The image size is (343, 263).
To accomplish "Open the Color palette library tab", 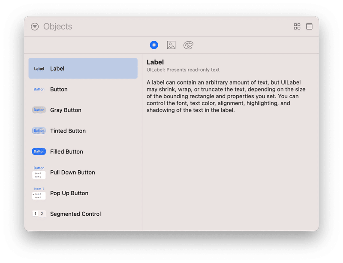I will (188, 45).
